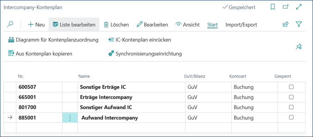The width and height of the screenshot is (313, 137).
Task: Select account number 600507
Action: (39, 87)
